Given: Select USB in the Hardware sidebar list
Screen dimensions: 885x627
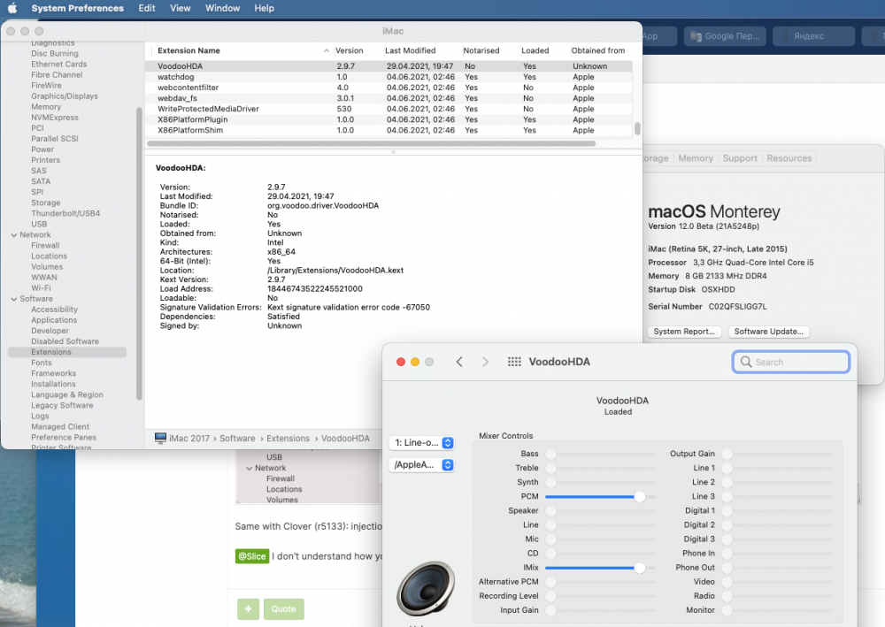Looking at the screenshot, I should (39, 225).
